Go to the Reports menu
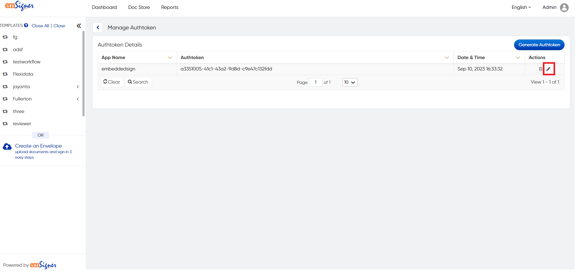Image resolution: width=579 pixels, height=274 pixels. pos(170,7)
